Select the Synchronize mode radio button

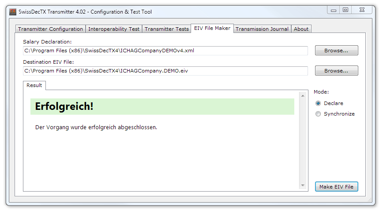click(x=318, y=114)
